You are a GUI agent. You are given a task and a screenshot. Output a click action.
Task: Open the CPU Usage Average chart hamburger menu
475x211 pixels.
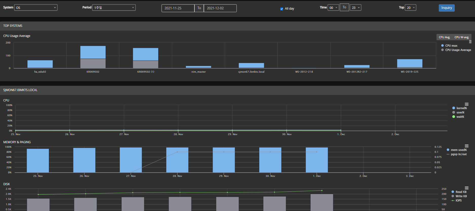click(470, 42)
